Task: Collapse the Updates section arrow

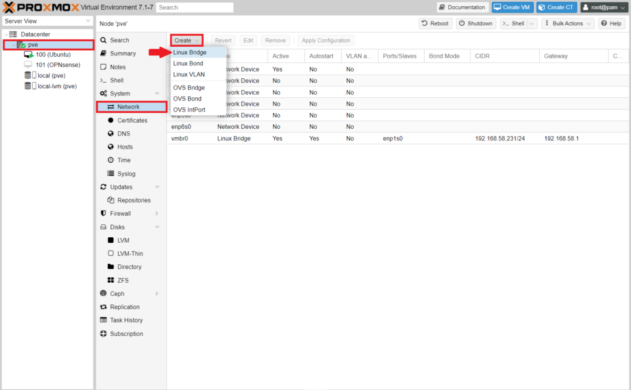Action: click(x=157, y=187)
